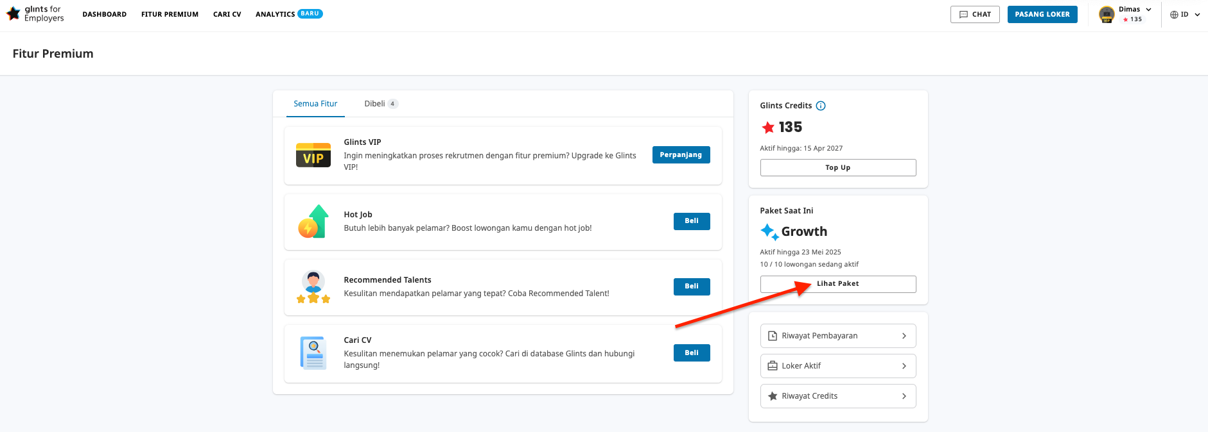1208x432 pixels.
Task: Click the 'Growth' package name
Action: (x=804, y=231)
